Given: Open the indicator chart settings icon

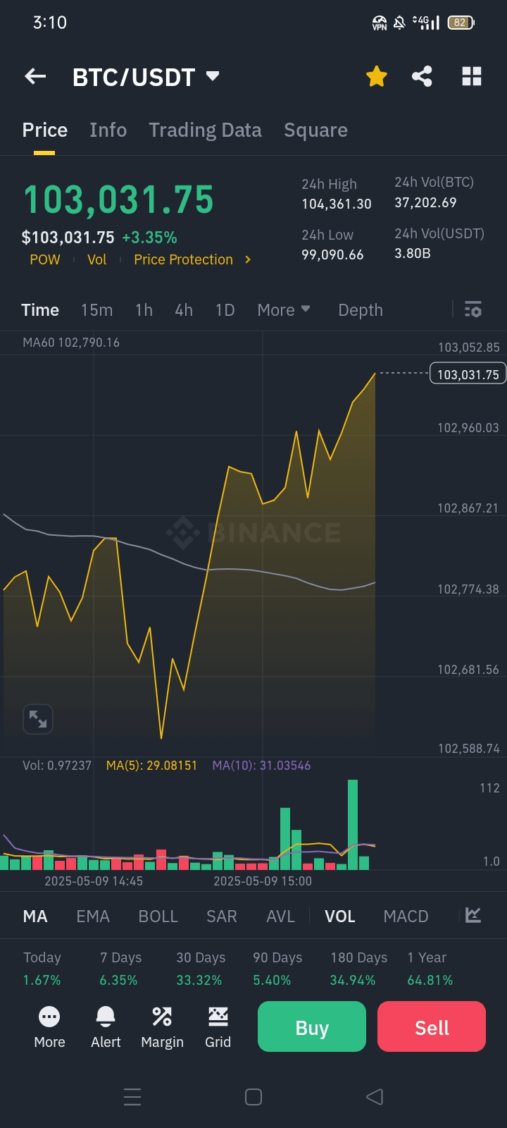Looking at the screenshot, I should 473,915.
